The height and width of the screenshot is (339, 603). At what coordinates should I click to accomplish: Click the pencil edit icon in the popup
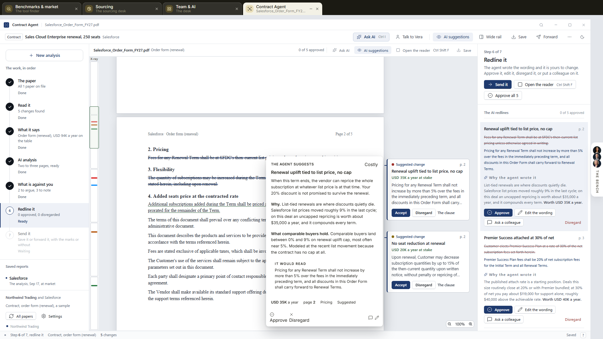coord(377,318)
